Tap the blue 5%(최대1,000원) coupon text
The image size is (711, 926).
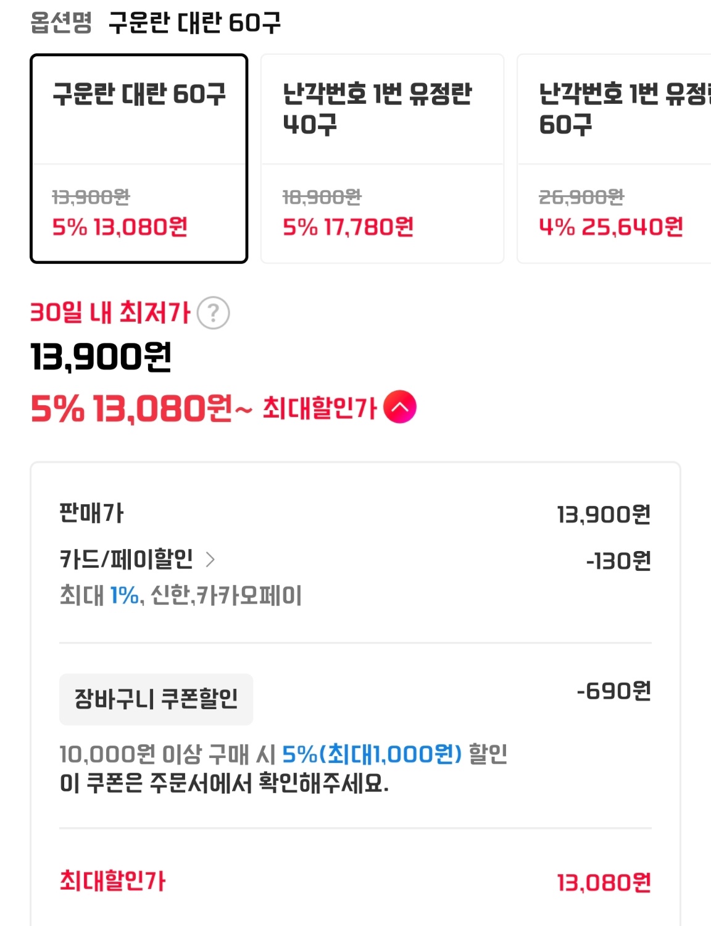click(x=372, y=754)
